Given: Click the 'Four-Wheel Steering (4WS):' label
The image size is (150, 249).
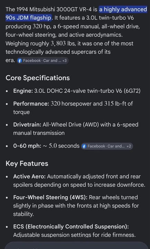Looking at the screenshot, I should click(x=50, y=197).
